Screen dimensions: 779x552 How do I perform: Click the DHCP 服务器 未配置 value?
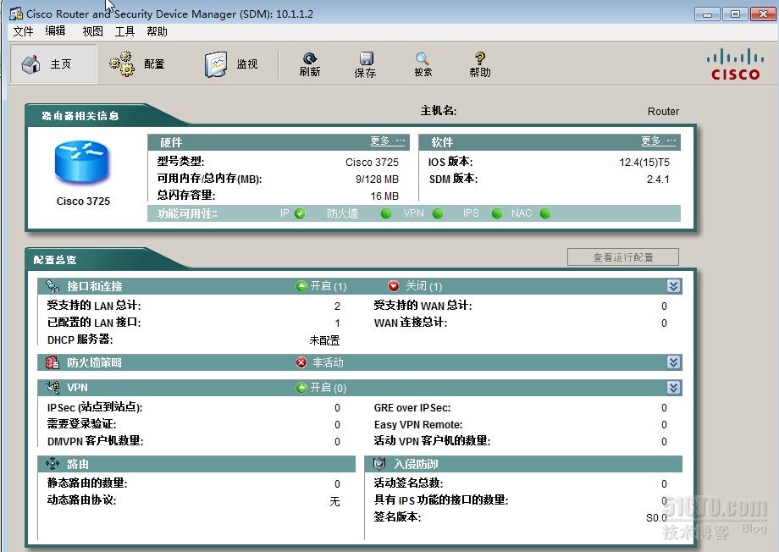click(324, 340)
